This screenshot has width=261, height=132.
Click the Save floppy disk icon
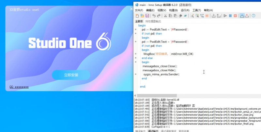(147, 16)
